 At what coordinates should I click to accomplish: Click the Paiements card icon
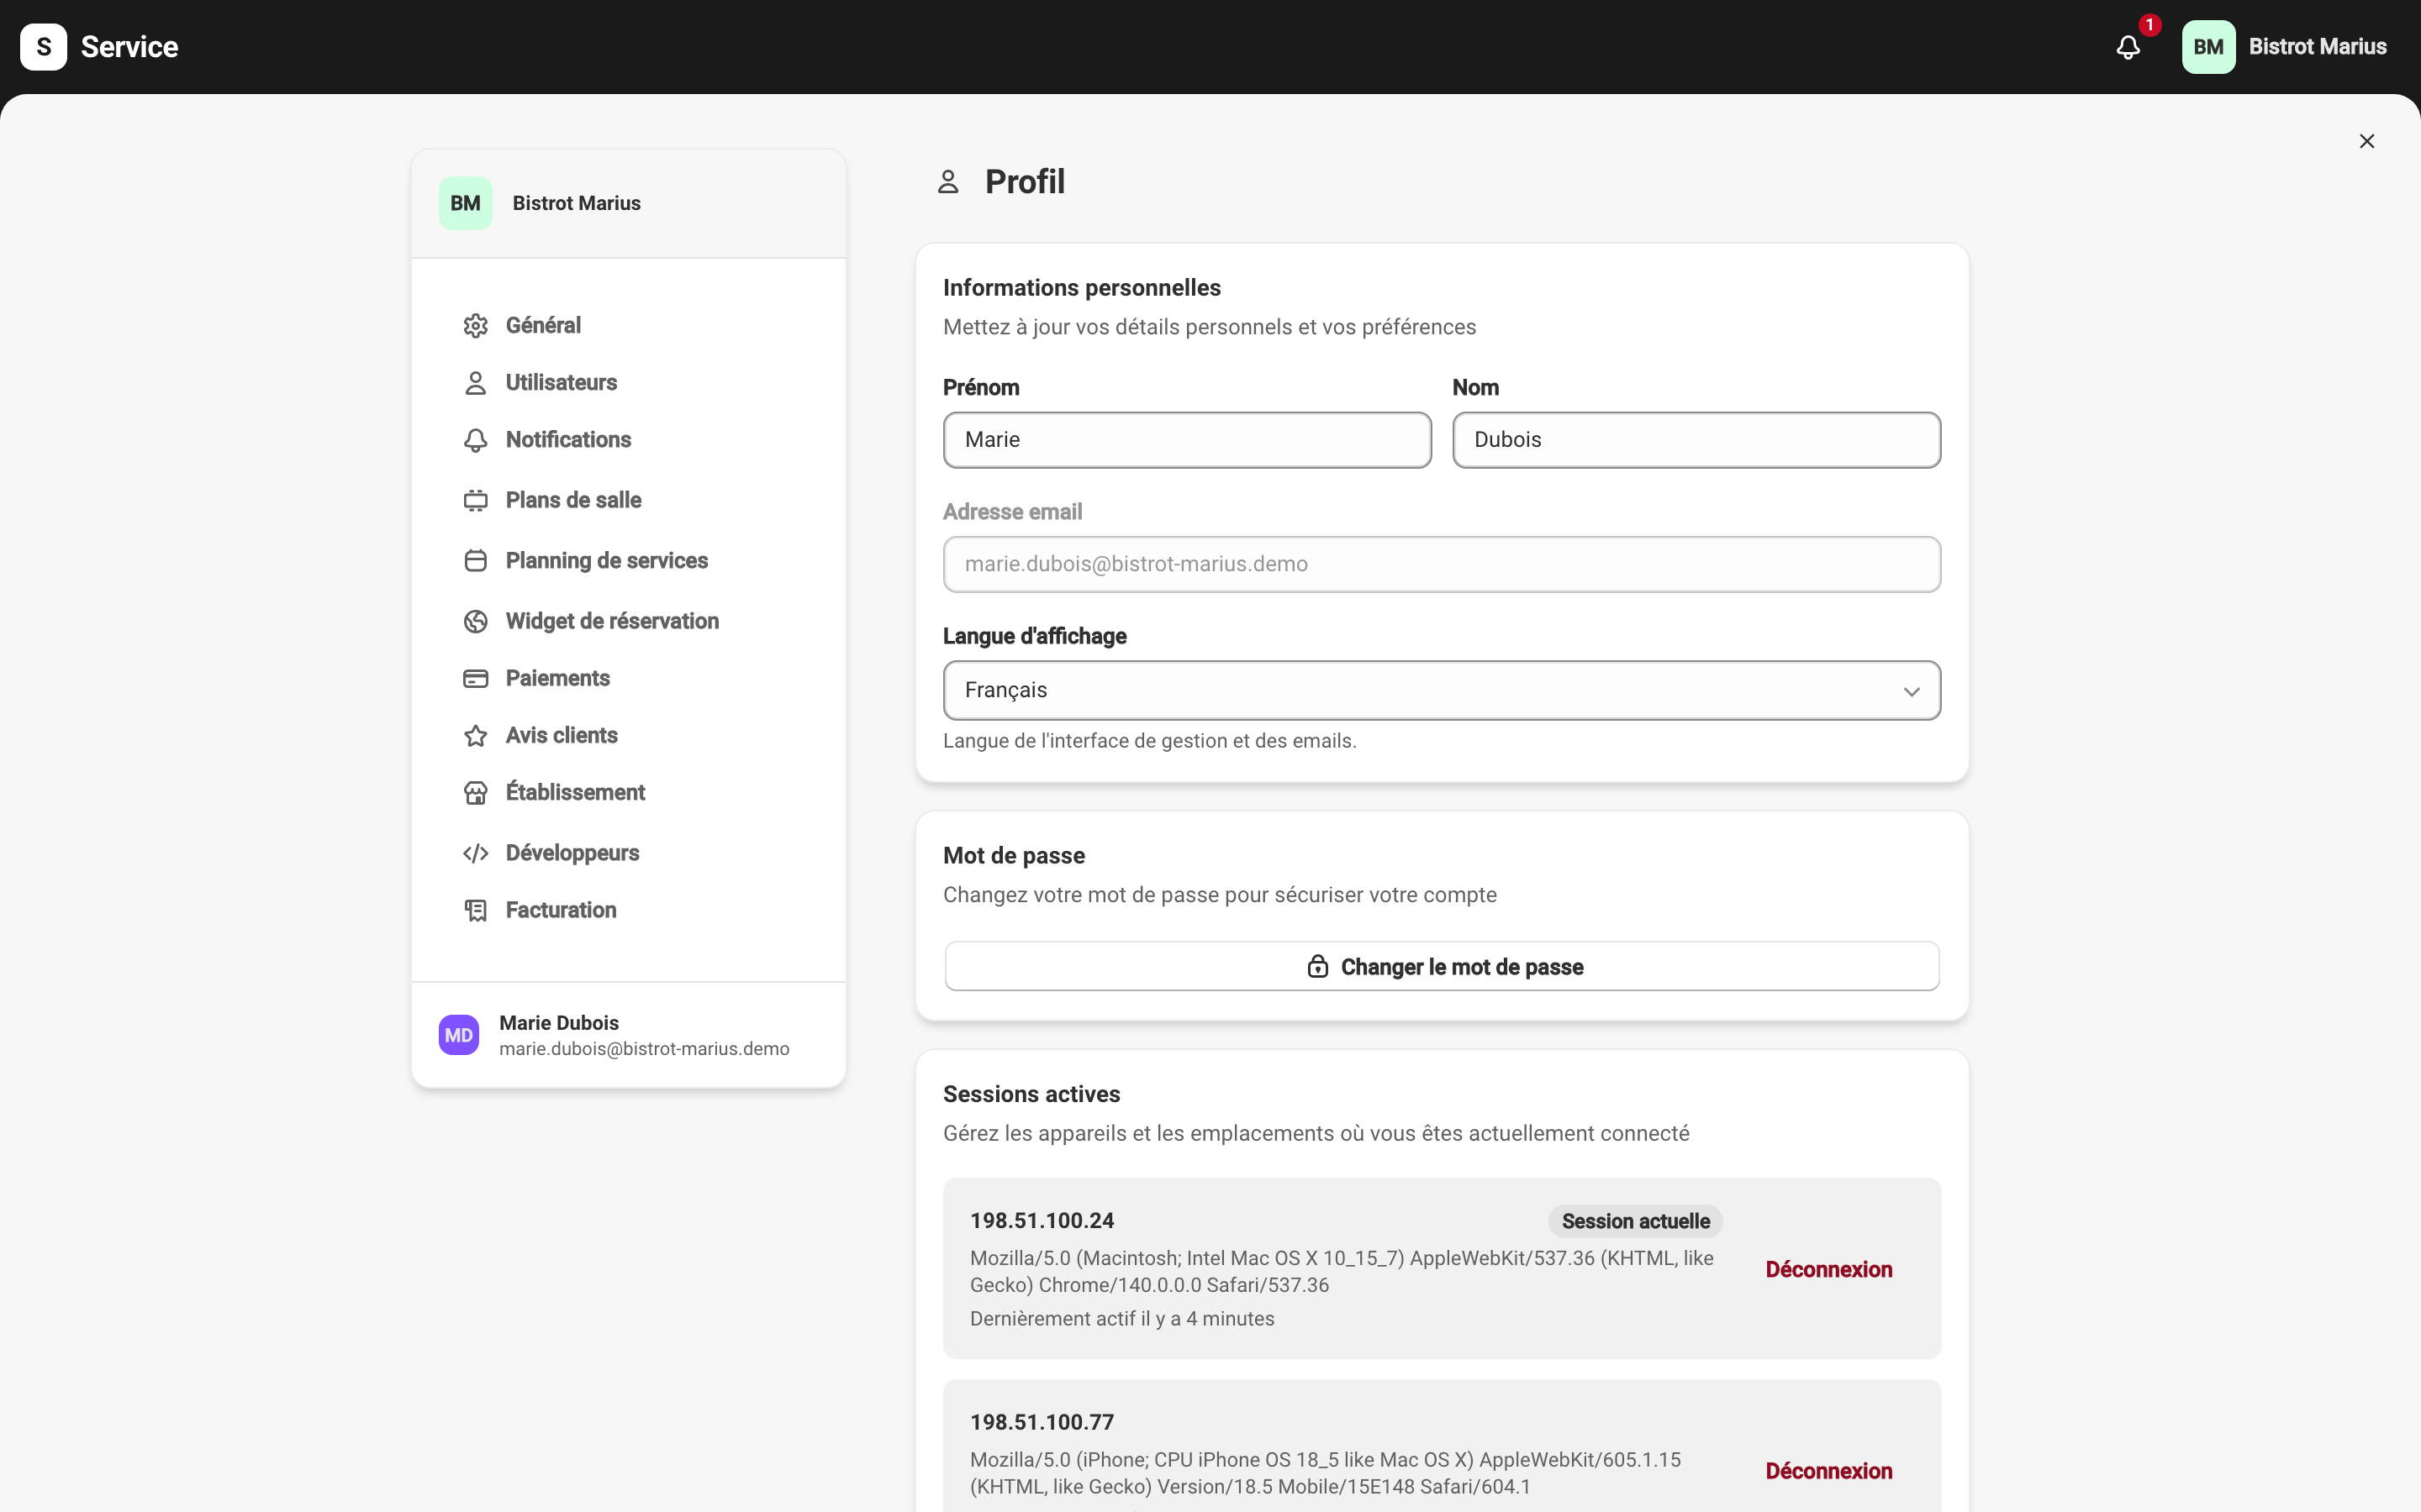[475, 679]
